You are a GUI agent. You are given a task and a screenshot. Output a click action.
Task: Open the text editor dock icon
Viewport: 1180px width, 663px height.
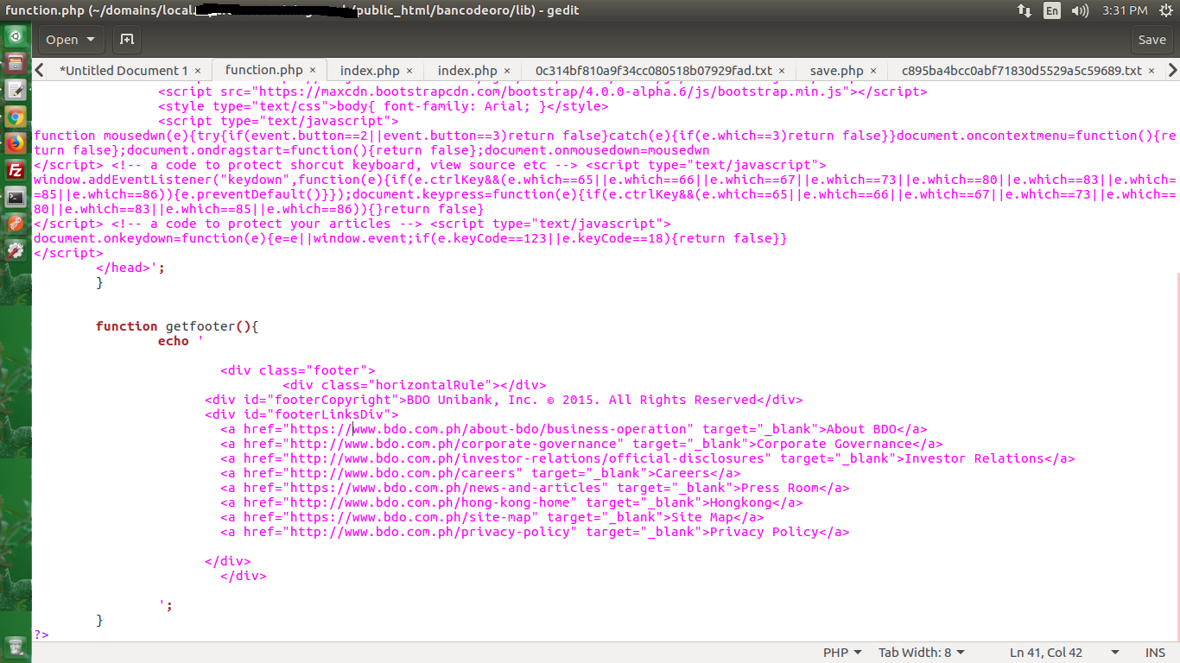point(16,90)
